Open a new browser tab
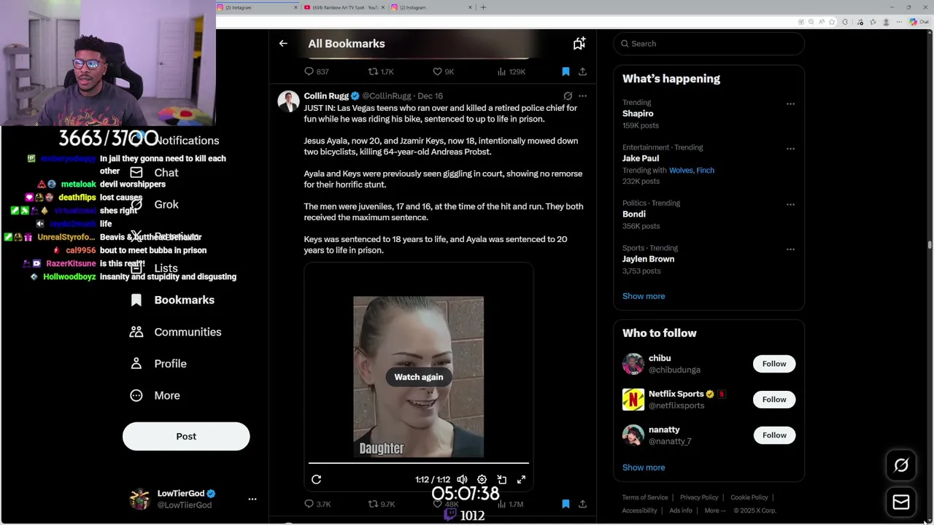The width and height of the screenshot is (934, 525). pos(483,7)
